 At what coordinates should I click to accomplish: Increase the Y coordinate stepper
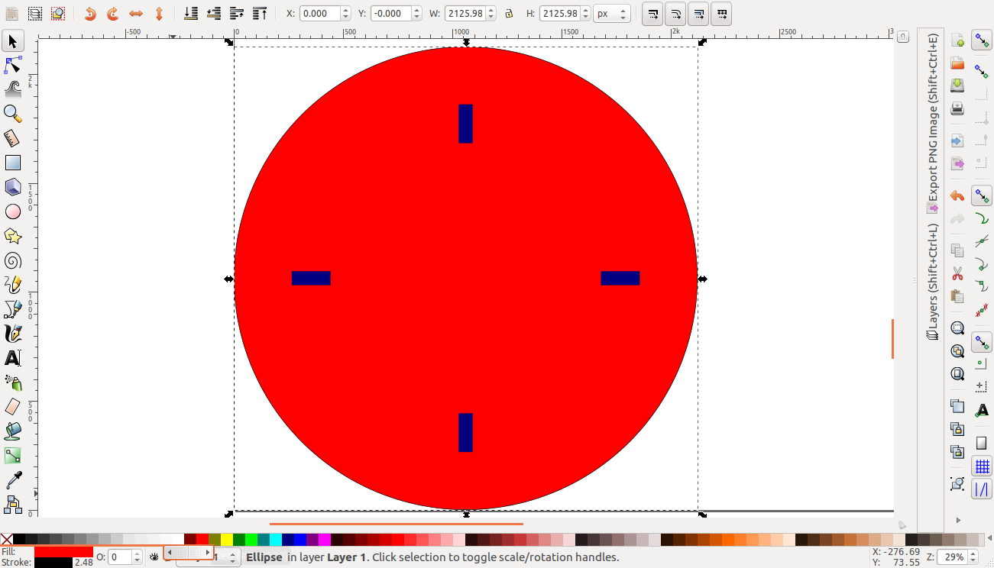tap(416, 10)
